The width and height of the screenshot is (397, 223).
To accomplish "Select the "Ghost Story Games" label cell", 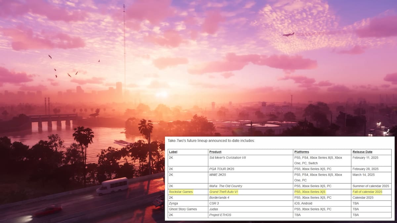I will coord(183,209).
